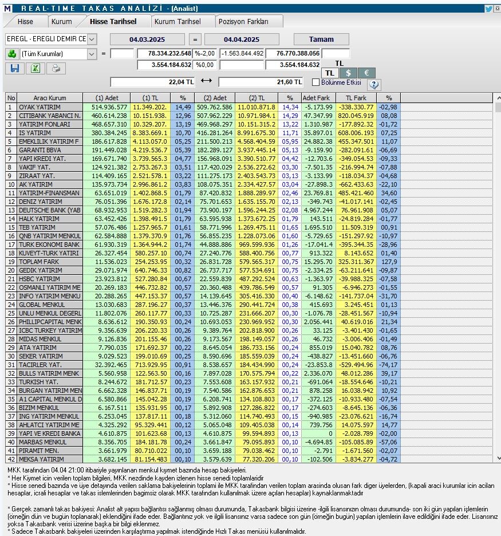Print the table with the printer icon

coord(56,68)
